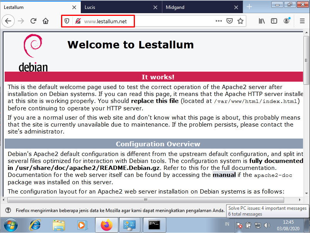Show the sidebars panel
Screen dimensions: 310x233
274,21
